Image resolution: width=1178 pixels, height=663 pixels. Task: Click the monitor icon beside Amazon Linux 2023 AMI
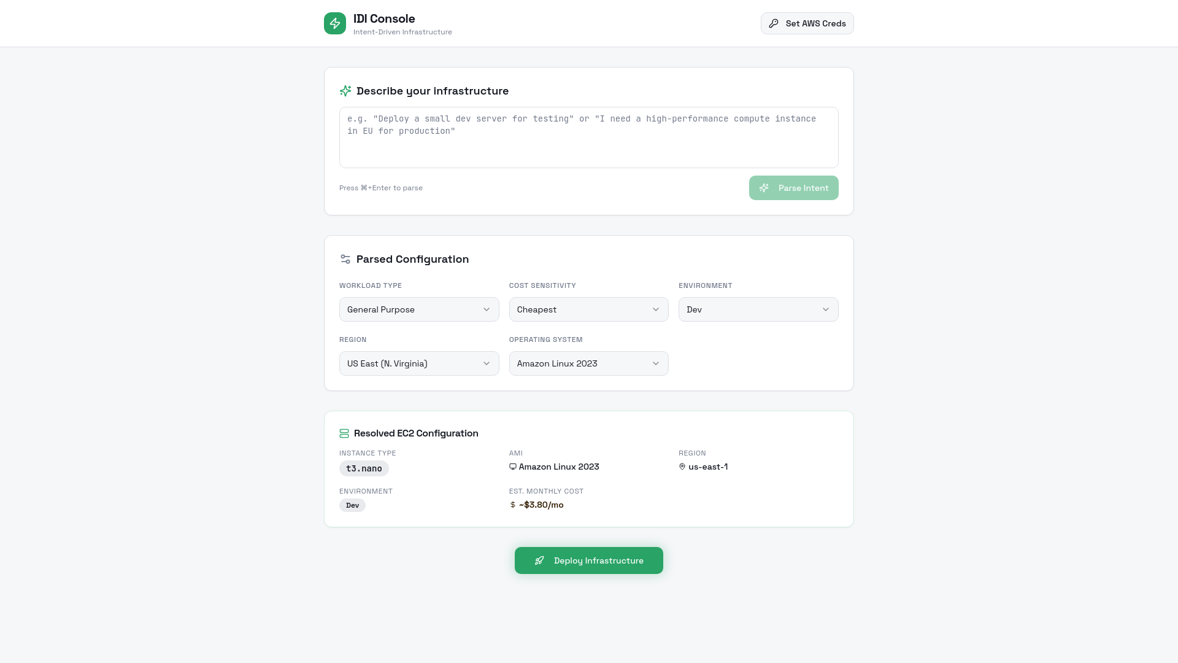(513, 467)
